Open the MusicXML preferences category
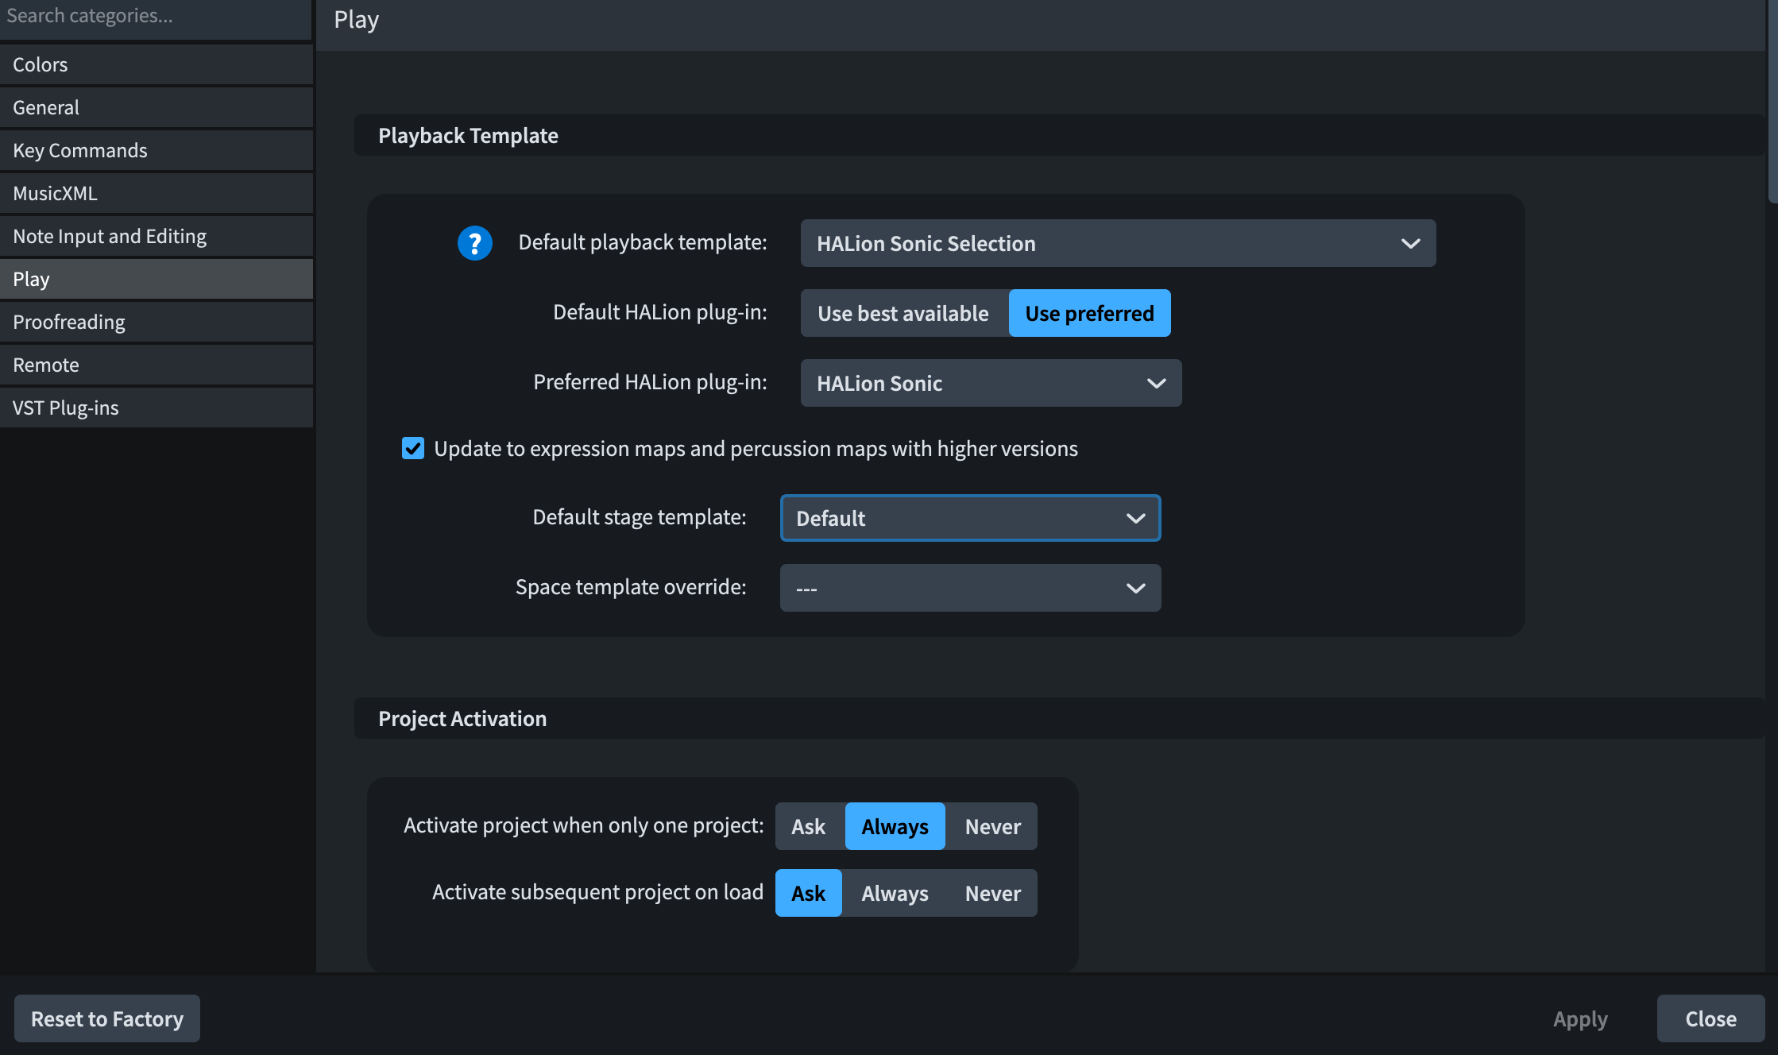This screenshot has height=1055, width=1778. coord(157,193)
